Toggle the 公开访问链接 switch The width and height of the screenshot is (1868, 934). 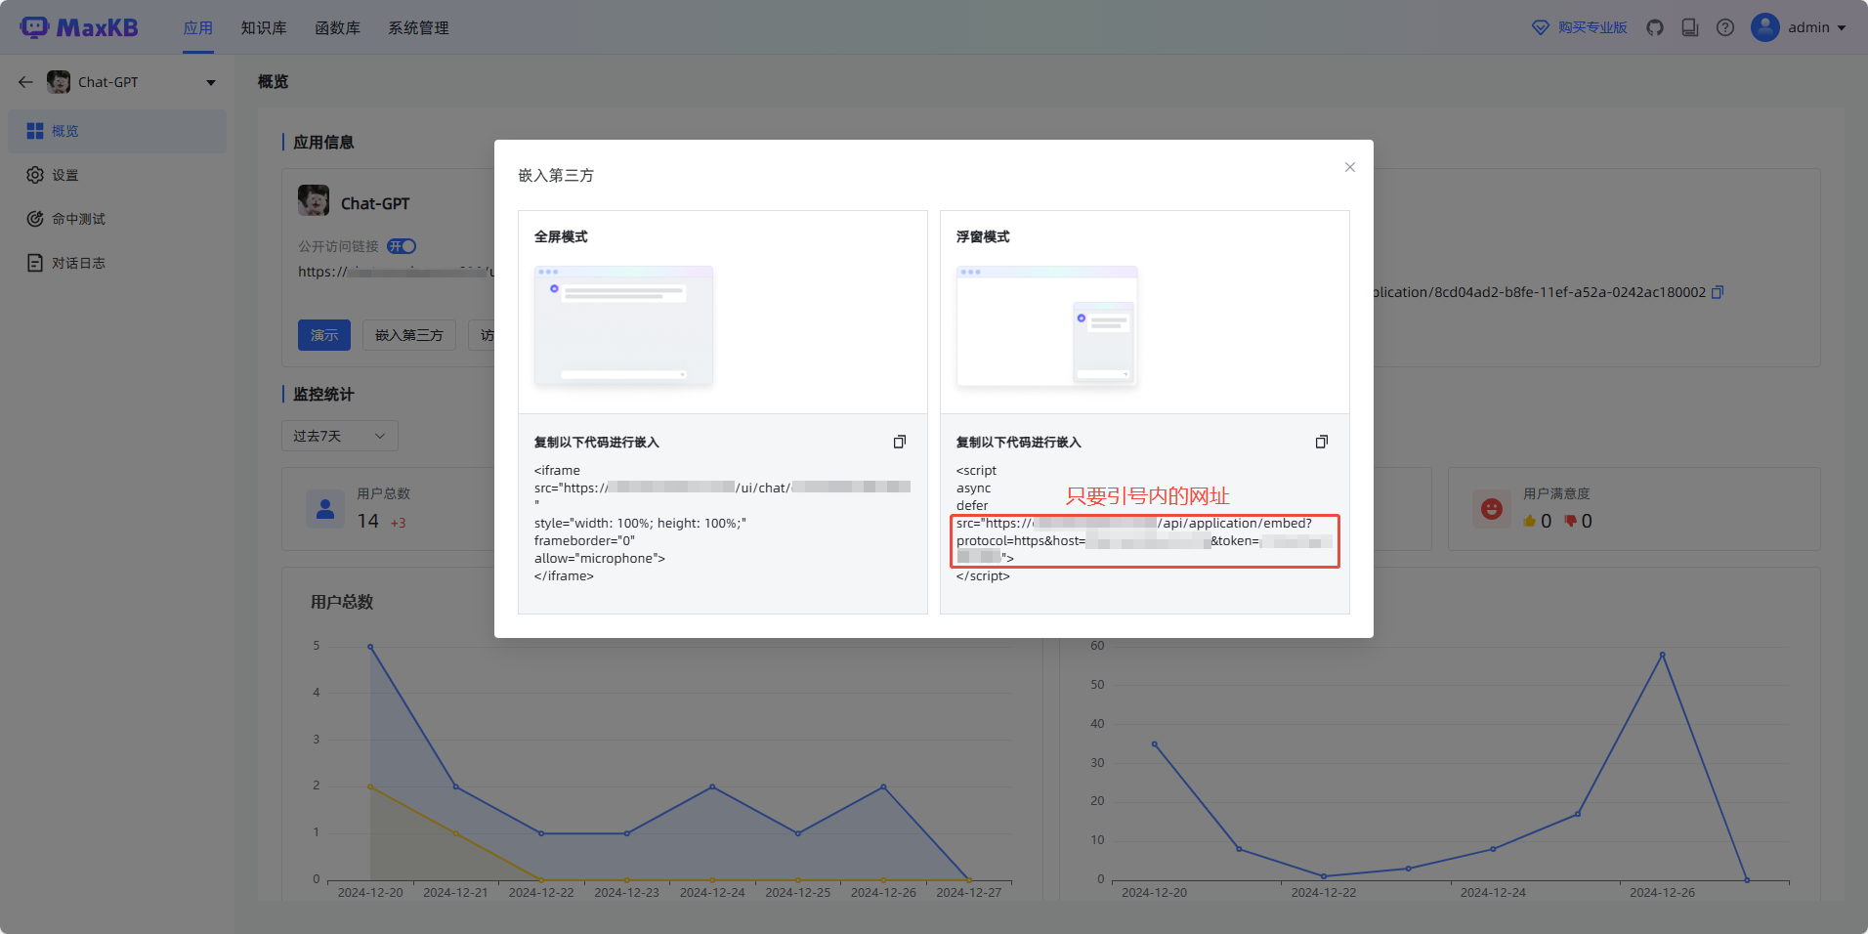[402, 246]
